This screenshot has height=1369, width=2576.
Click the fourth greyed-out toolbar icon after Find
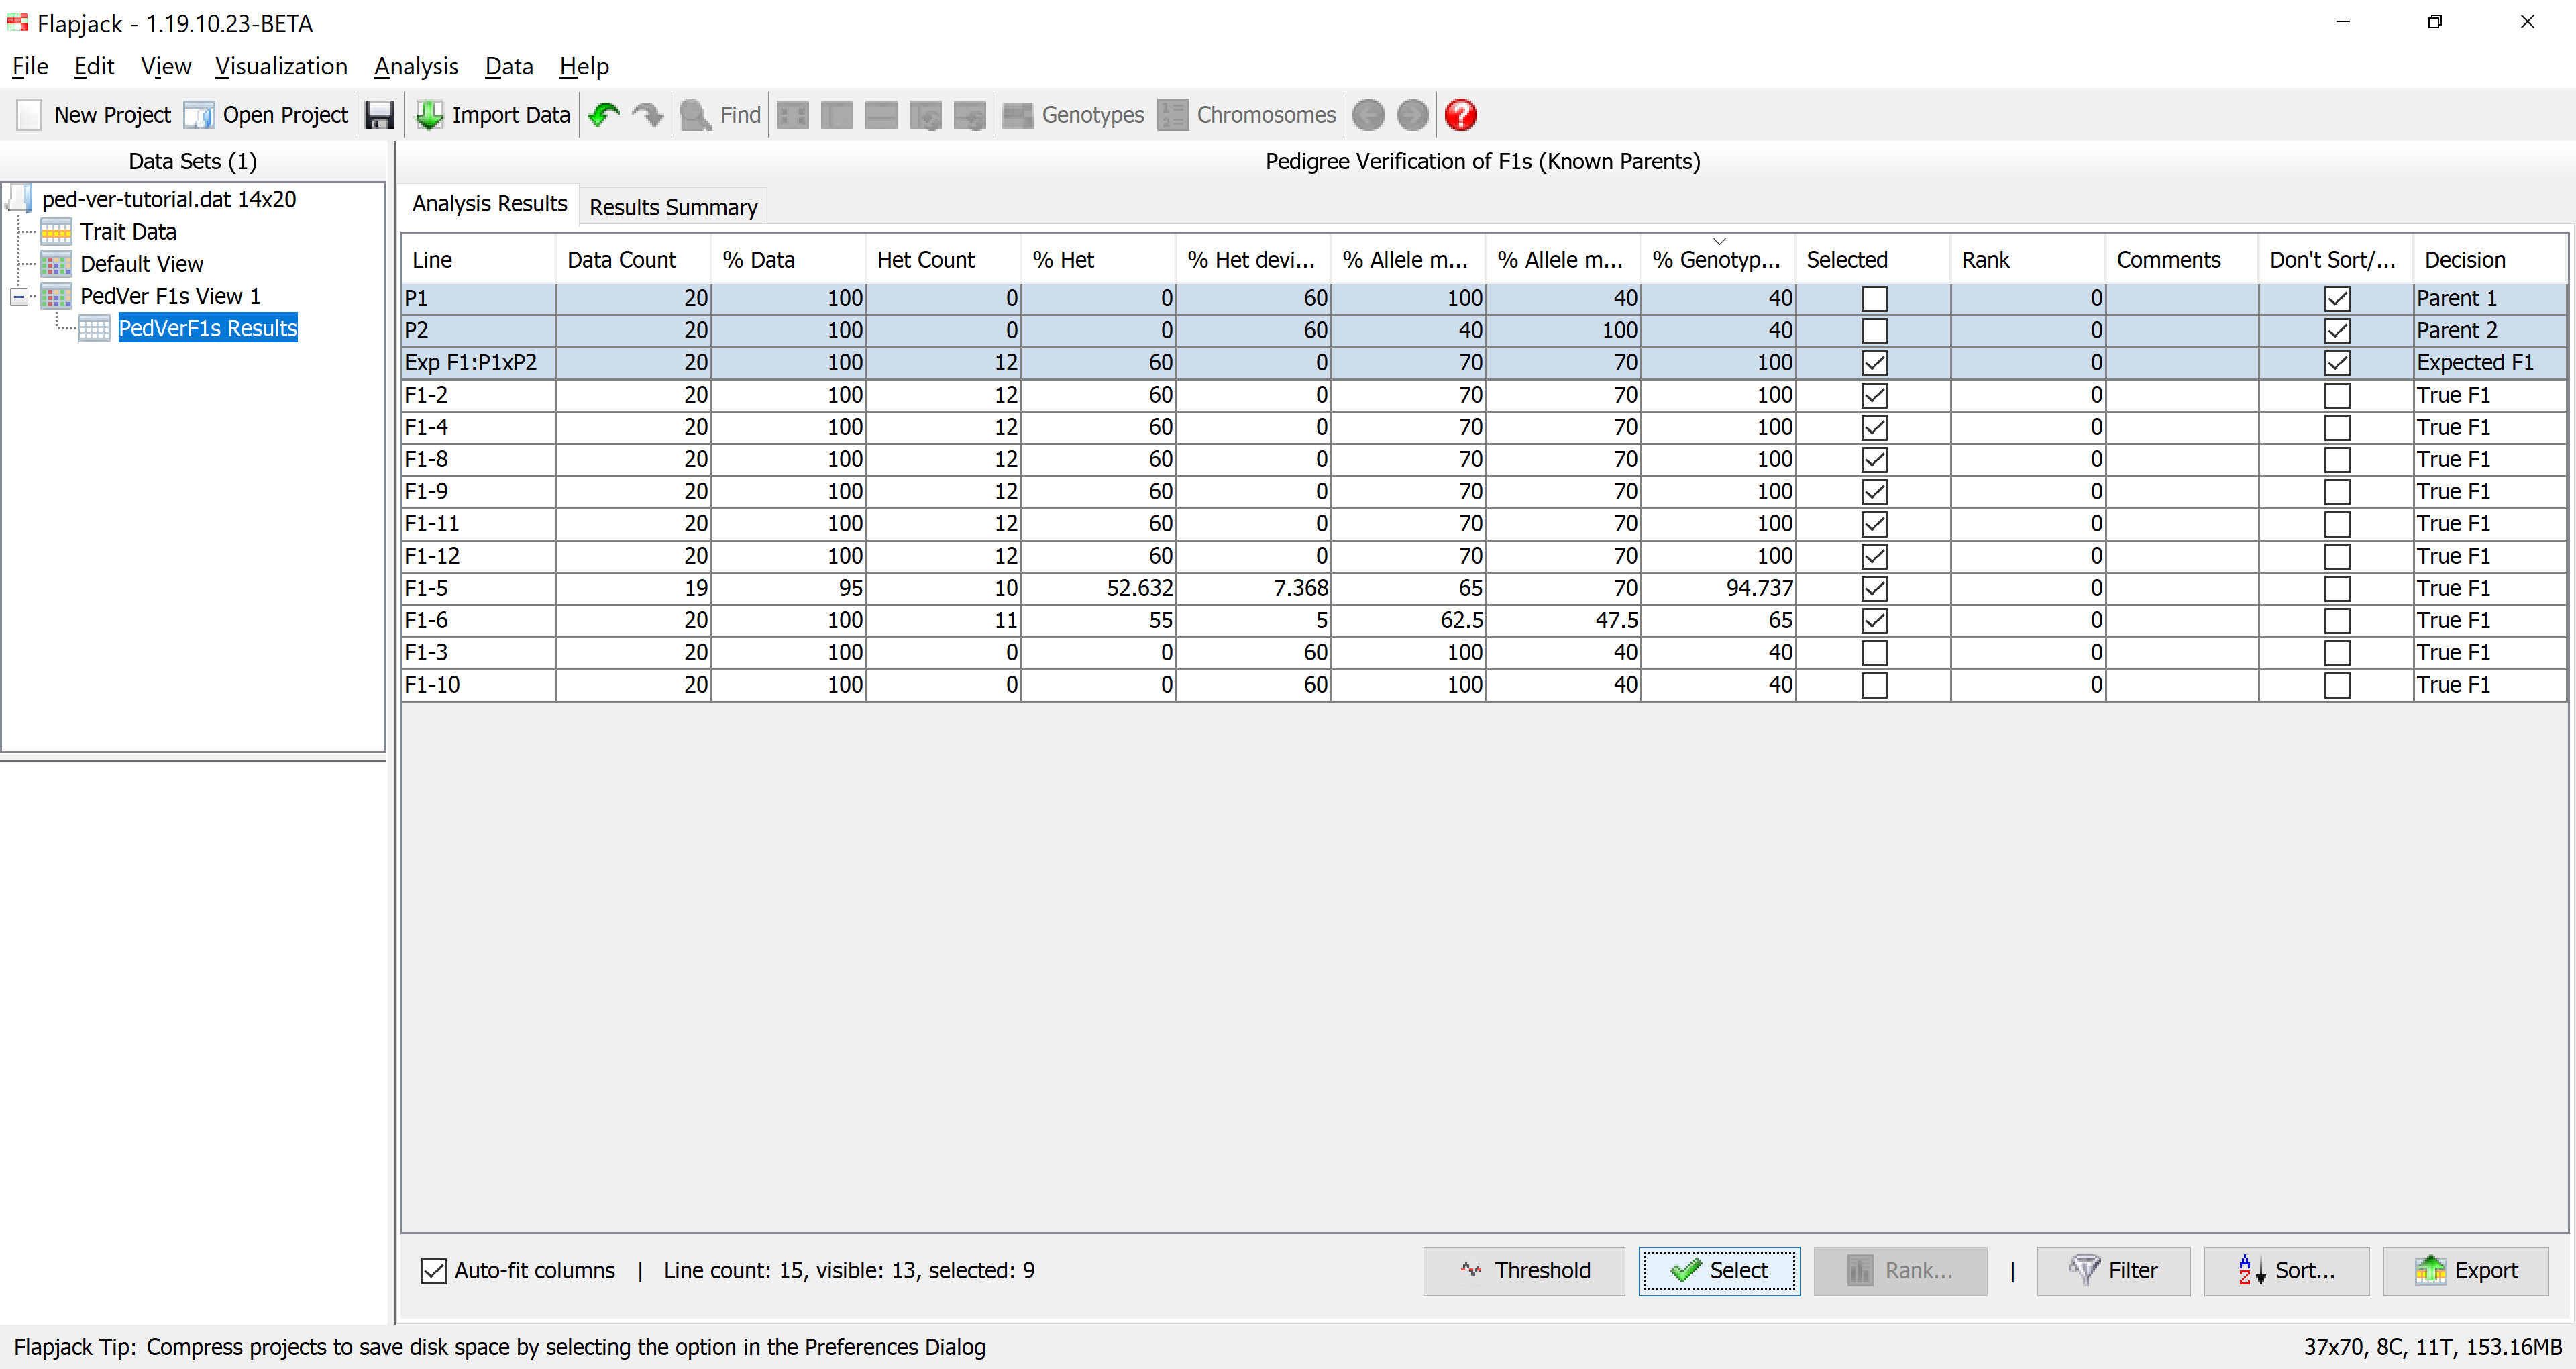point(925,115)
